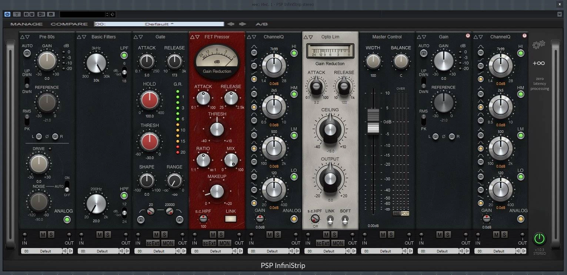567x275 pixels.
Task: Solo the Basic Filters module with S
Action: click(108, 235)
